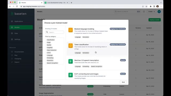Filter by Speech recognition in filter list
The height and width of the screenshot is (96, 171).
pyautogui.click(x=52, y=63)
